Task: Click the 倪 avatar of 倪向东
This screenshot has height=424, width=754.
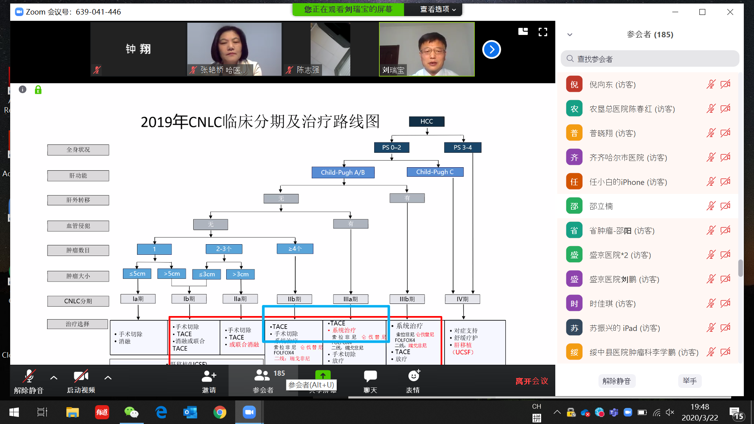Action: (x=574, y=84)
